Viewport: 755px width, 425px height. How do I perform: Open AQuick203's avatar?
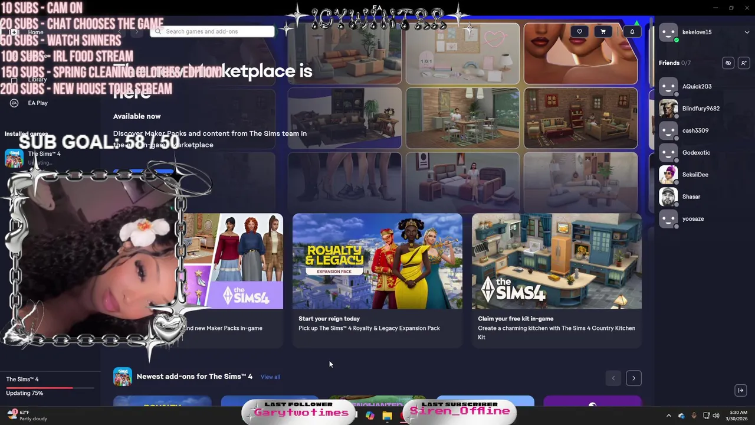(x=668, y=87)
